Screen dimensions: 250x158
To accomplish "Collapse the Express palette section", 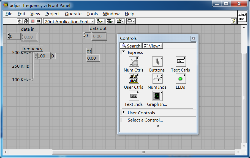I will (124, 52).
